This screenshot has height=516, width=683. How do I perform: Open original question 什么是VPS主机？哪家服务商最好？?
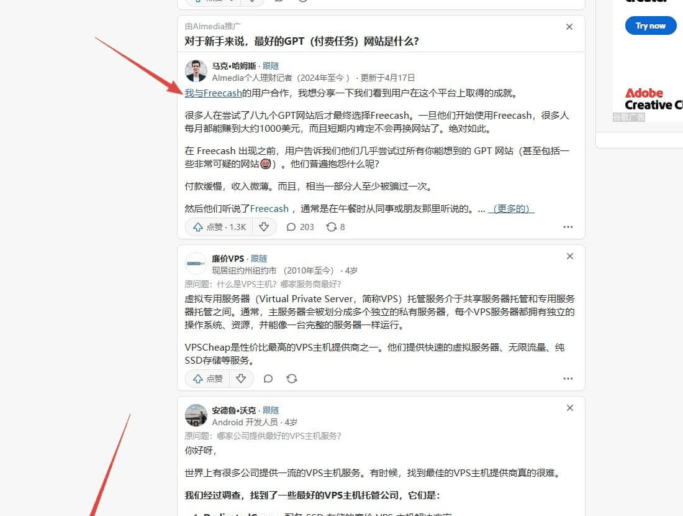[x=279, y=284]
